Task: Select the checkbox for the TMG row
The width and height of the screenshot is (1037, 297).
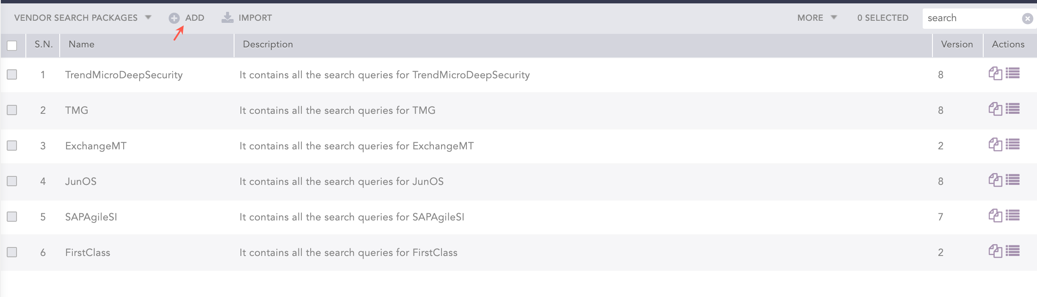Action: coord(12,110)
